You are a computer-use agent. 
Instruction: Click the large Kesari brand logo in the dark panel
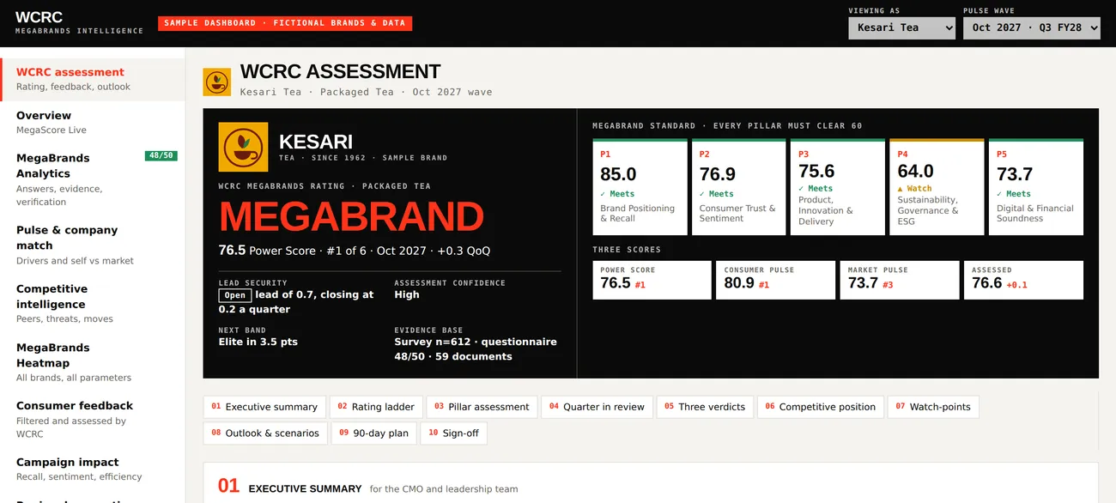click(243, 147)
